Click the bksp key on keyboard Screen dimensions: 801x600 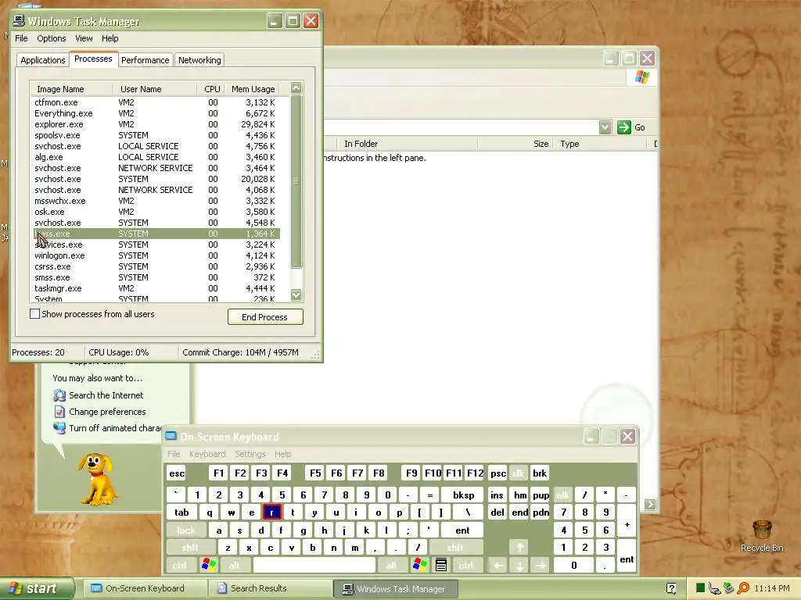[463, 495]
